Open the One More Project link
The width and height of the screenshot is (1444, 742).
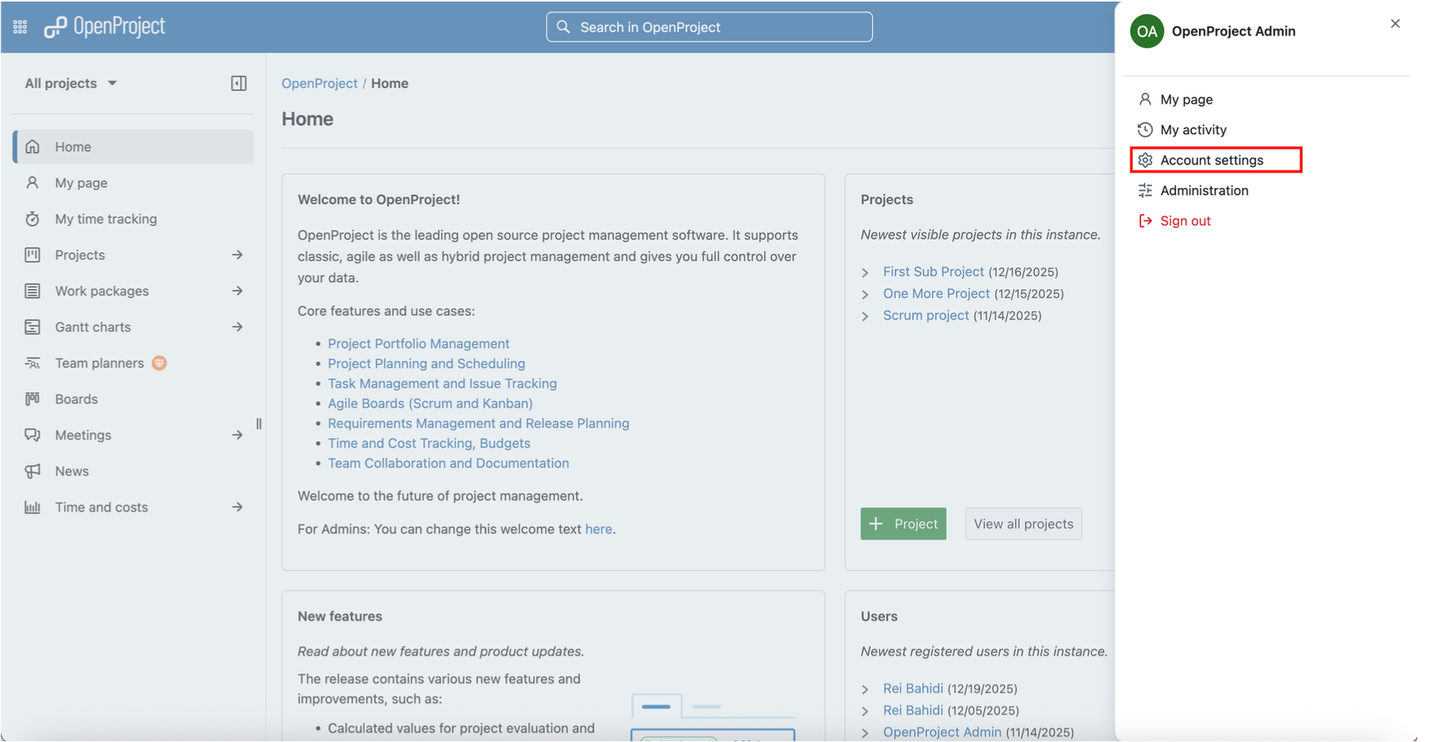(936, 293)
